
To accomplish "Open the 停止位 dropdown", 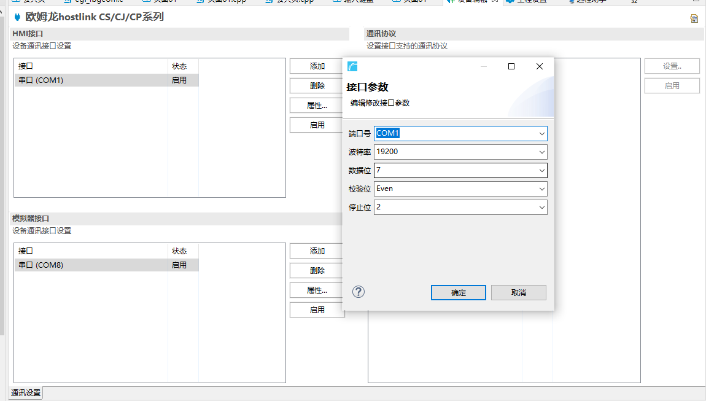I will (541, 208).
